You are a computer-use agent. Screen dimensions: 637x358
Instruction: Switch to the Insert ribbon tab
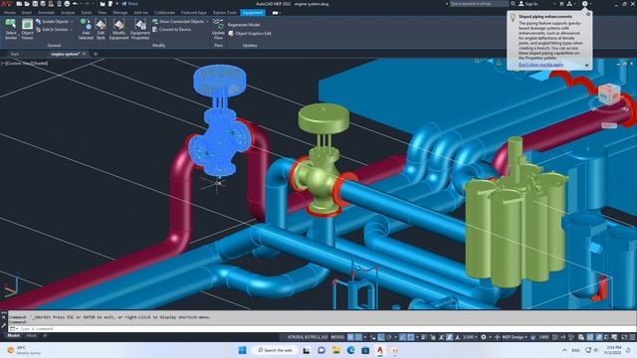pos(27,13)
